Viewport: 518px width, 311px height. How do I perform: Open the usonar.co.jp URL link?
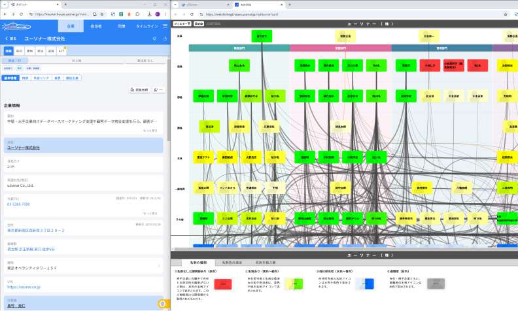pos(24,286)
